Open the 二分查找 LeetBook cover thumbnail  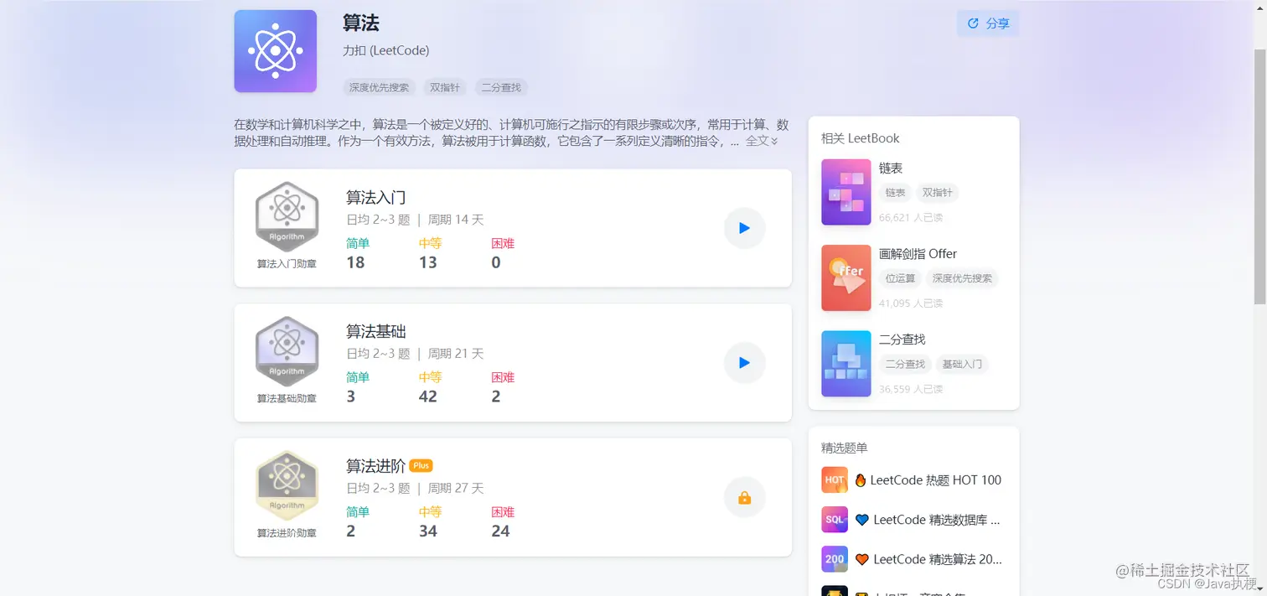coord(846,363)
